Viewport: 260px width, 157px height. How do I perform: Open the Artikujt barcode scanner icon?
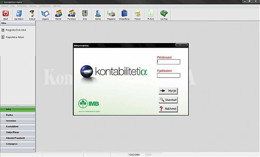click(x=32, y=13)
